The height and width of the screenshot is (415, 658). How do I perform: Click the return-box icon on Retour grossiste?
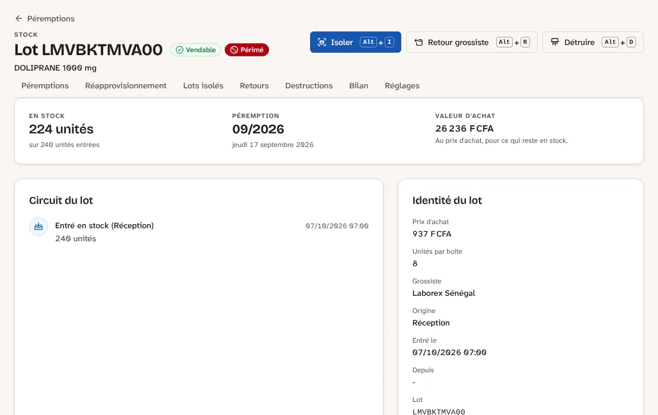419,42
